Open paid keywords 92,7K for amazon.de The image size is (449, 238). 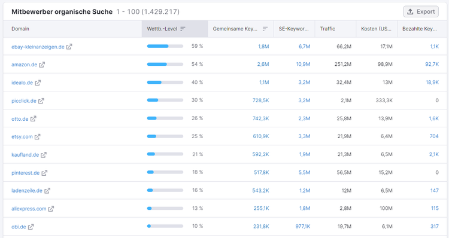[432, 65]
